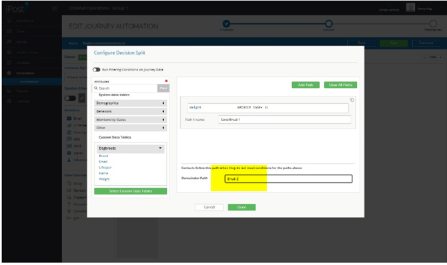Toggle the Ejection Criteria switch
Image resolution: width=447 pixels, height=265 pixels.
coord(70,98)
